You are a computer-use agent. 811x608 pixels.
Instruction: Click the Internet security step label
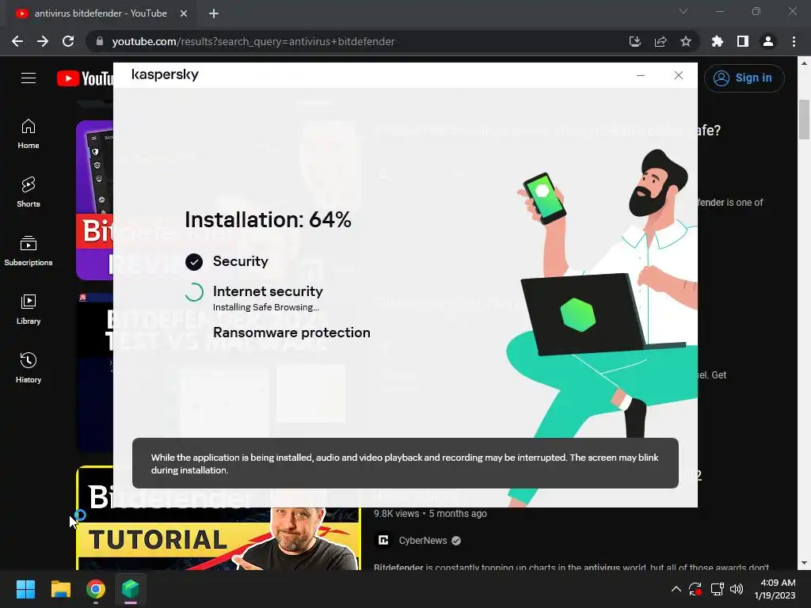268,291
